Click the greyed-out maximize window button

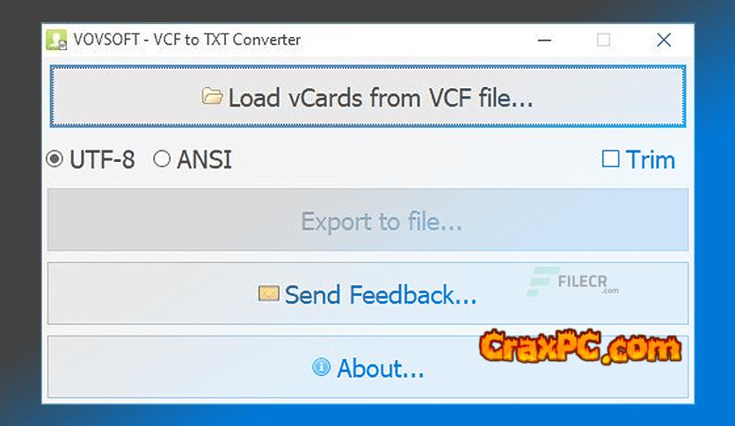click(603, 40)
